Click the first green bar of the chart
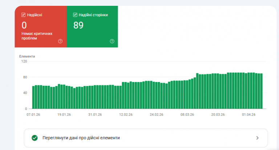 pyautogui.click(x=33, y=97)
